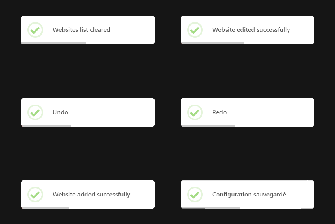The width and height of the screenshot is (335, 224).
Task: Click the 'Websites list cleared' message text
Action: point(82,30)
